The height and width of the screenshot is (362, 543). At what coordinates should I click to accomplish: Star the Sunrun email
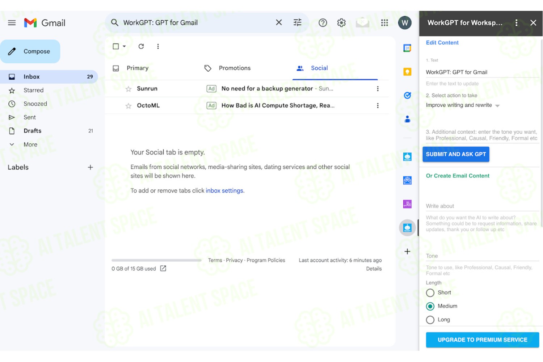coord(128,89)
